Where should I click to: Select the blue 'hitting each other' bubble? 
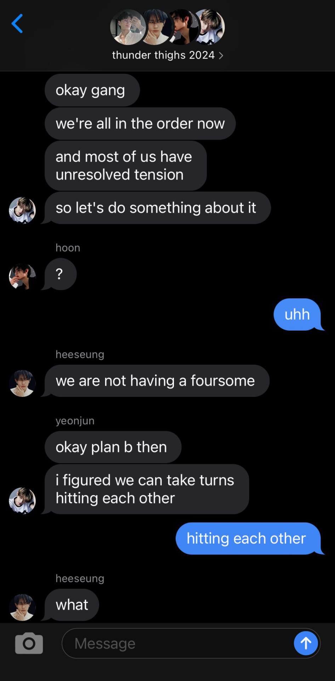pyautogui.click(x=248, y=538)
